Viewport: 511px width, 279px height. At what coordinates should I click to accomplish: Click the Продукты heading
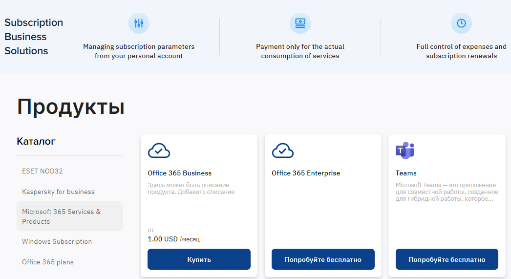pyautogui.click(x=71, y=107)
